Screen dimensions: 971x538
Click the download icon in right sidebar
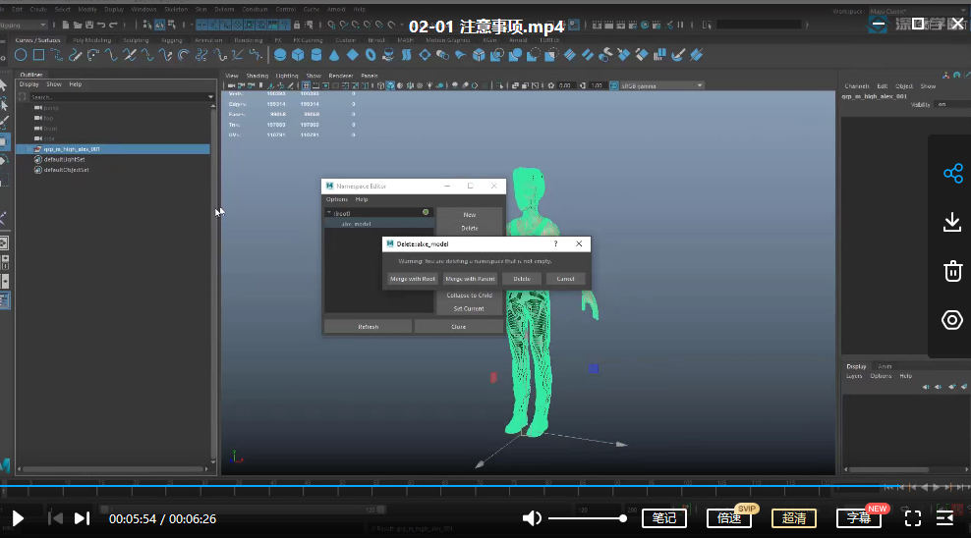951,223
